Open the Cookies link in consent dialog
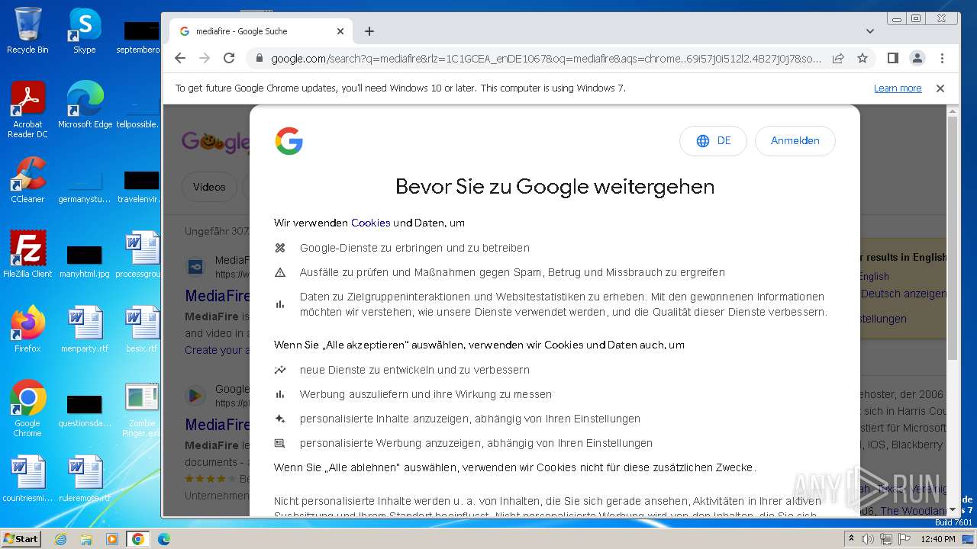Screen dimensions: 977x549 coord(370,223)
